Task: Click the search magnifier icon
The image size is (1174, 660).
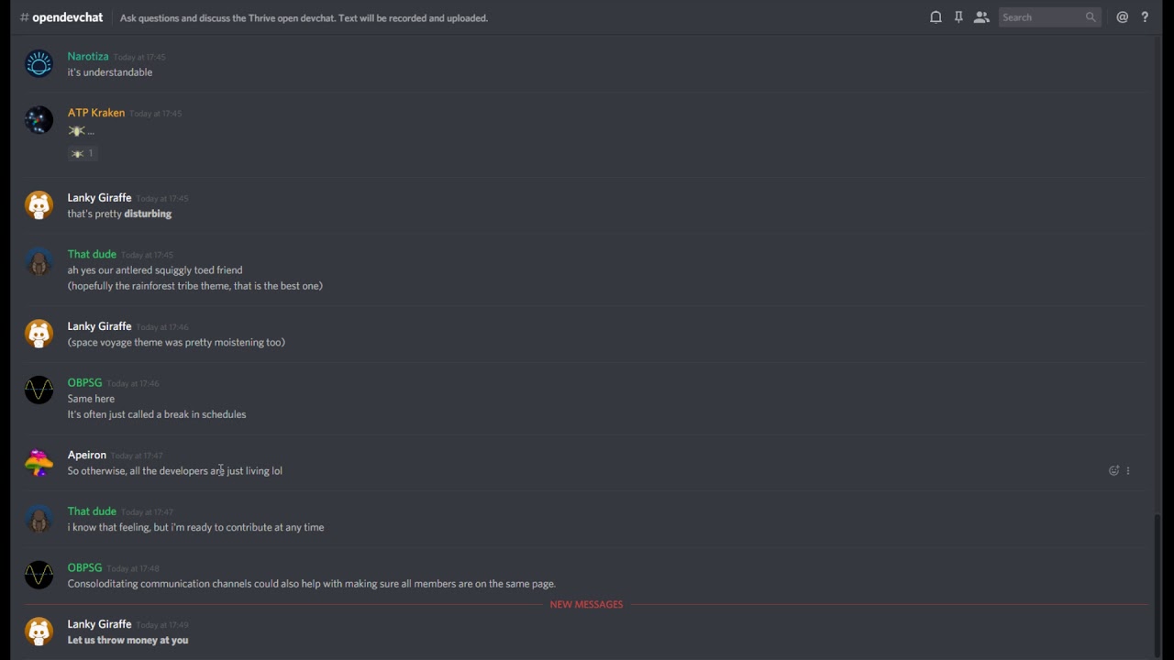Action: [1091, 17]
